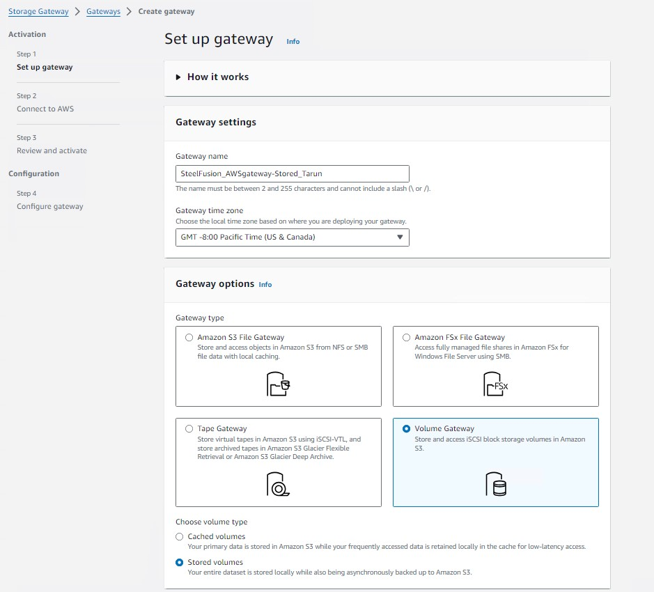Image resolution: width=654 pixels, height=592 pixels.
Task: Click the Volume Gateway storage icon
Action: coord(496,484)
